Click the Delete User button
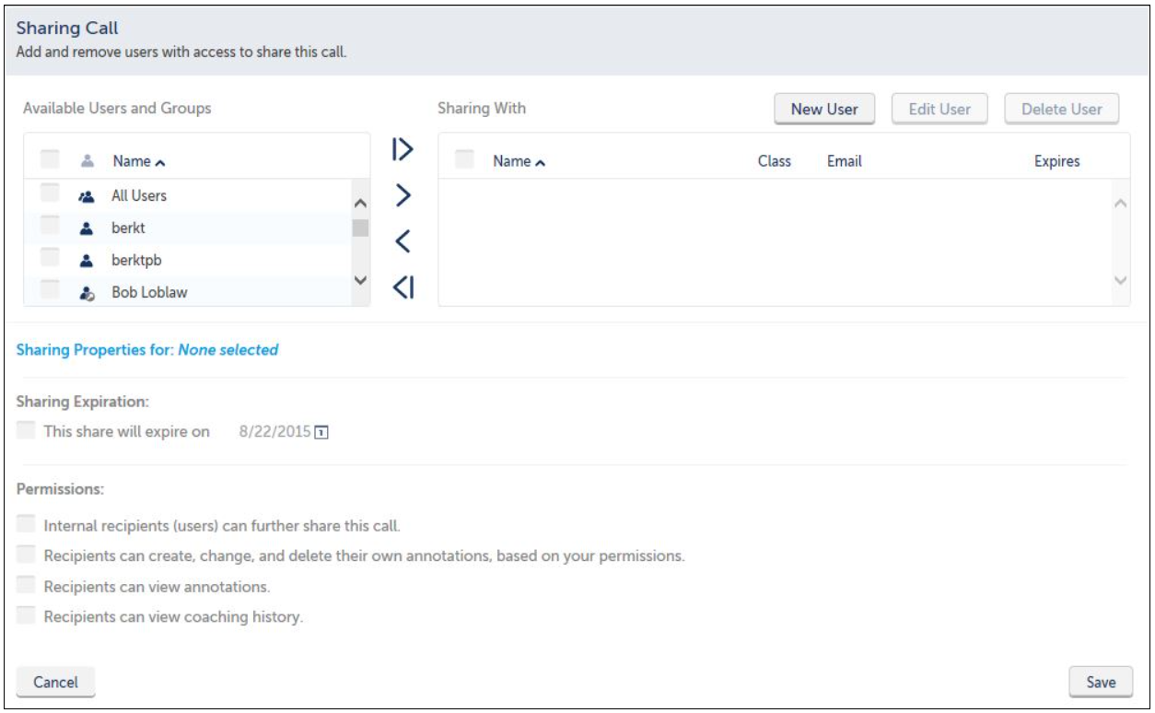 coord(1062,109)
